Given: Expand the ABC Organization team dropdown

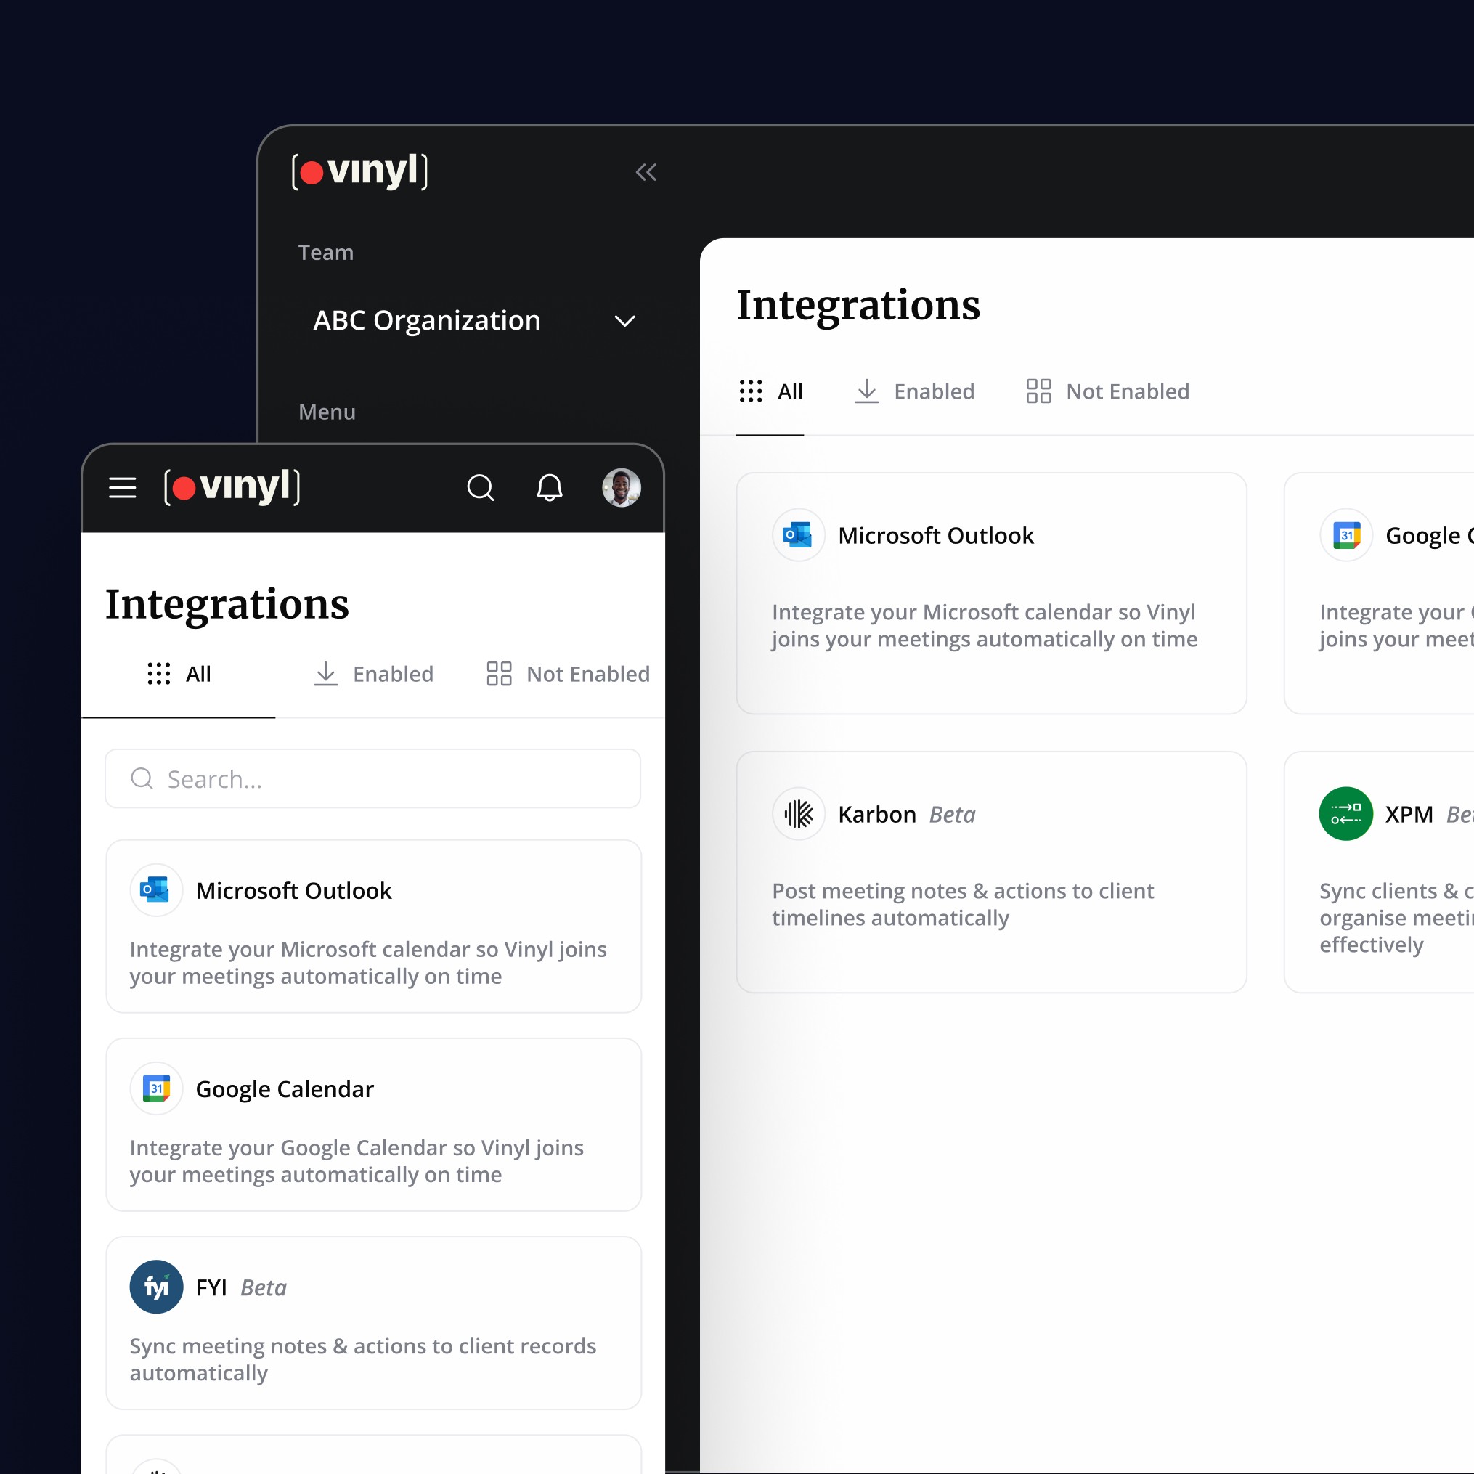Looking at the screenshot, I should (x=625, y=321).
